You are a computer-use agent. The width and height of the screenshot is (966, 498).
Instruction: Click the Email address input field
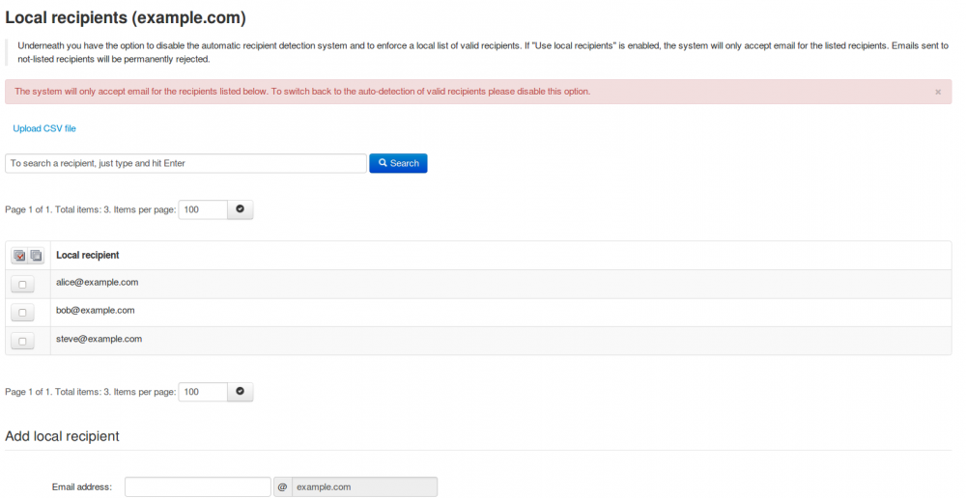tap(197, 486)
